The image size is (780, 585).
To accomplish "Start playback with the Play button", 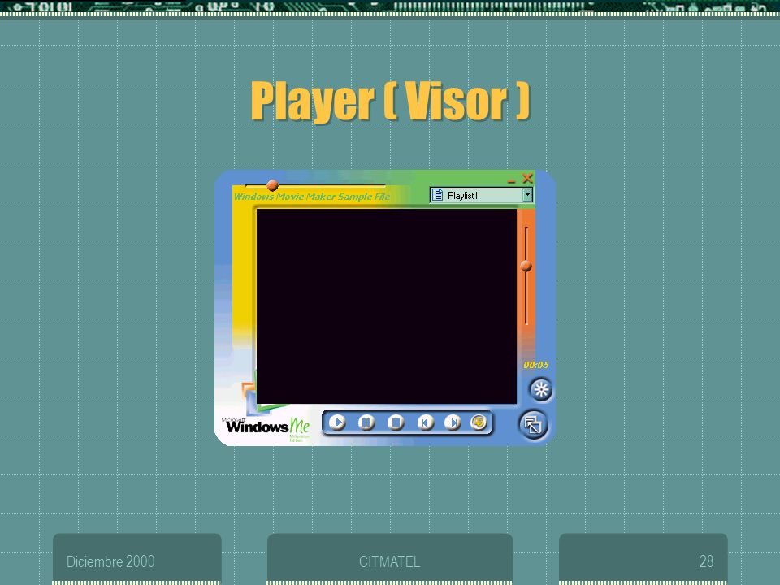I will click(x=337, y=422).
